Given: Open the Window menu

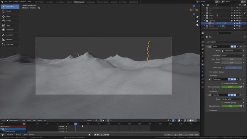Looking at the screenshot, I should pyautogui.click(x=23, y=2).
